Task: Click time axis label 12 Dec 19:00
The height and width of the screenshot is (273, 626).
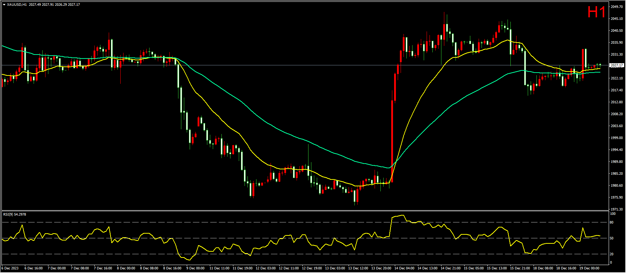Action: click(x=312, y=268)
